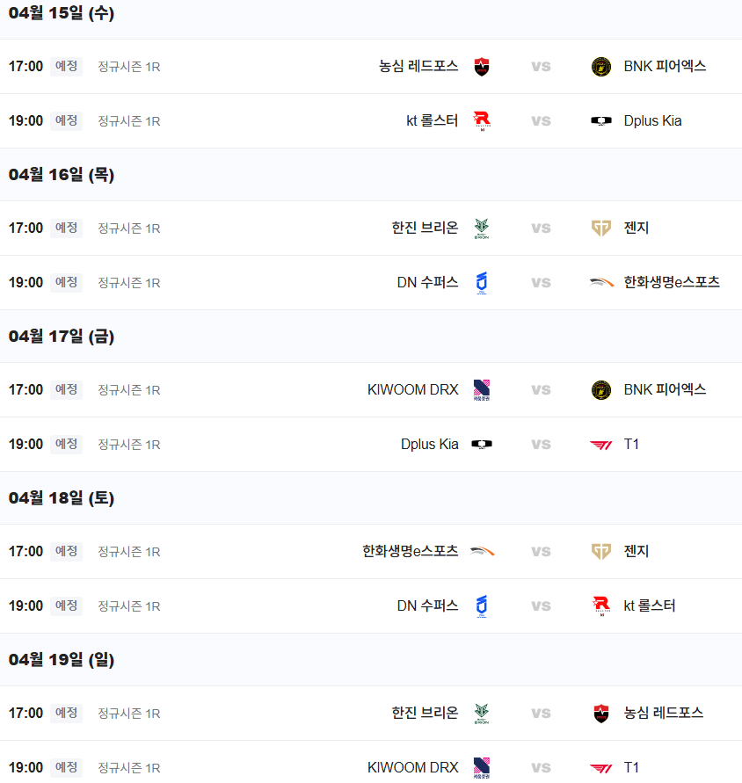Click the 한화생명e스포츠 logo in the 04월 16일 match
Screen dimensions: 742x783
point(601,283)
